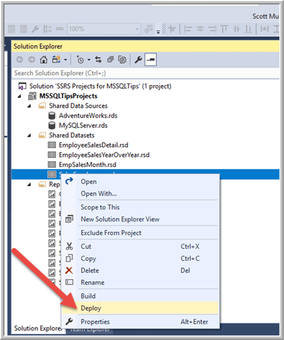Choose Build from the context menu

click(x=140, y=296)
